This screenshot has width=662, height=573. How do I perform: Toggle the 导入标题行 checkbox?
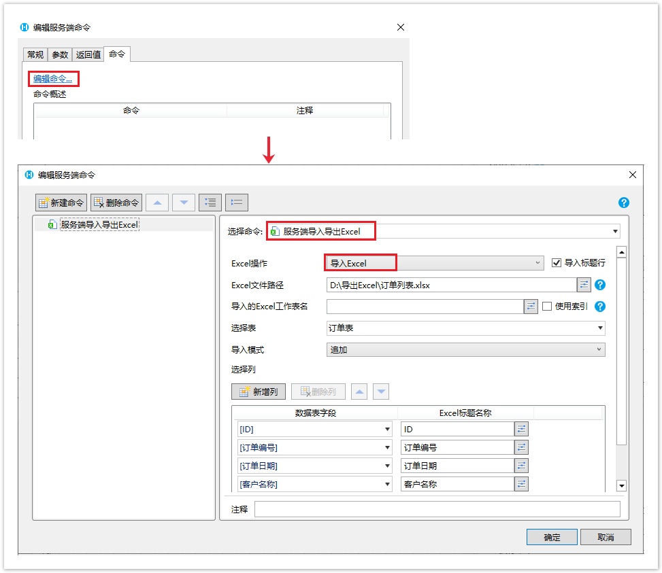[x=557, y=263]
